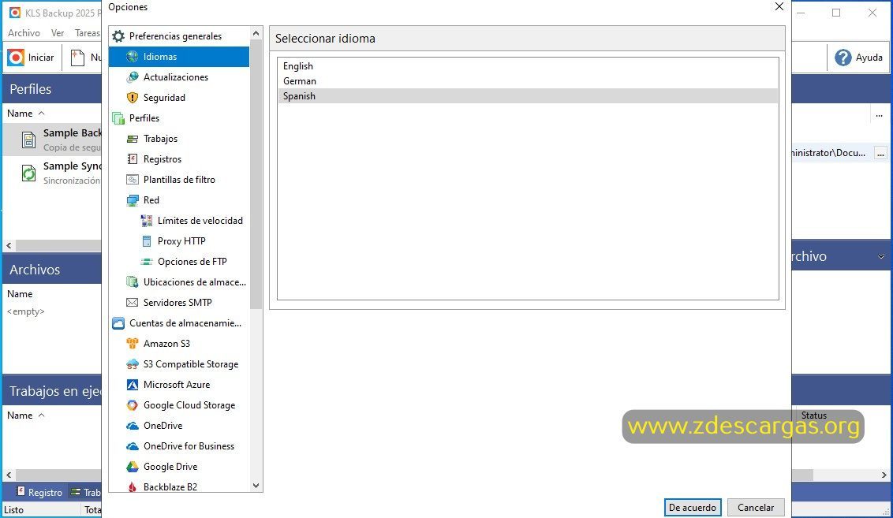Click Perfiles list left scroll arrow
Screen dimensions: 893x518
click(9, 246)
